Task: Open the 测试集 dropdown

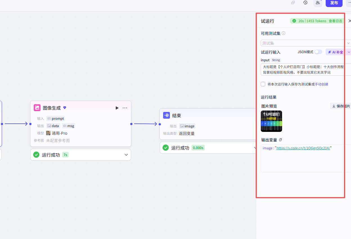Action: [x=306, y=43]
